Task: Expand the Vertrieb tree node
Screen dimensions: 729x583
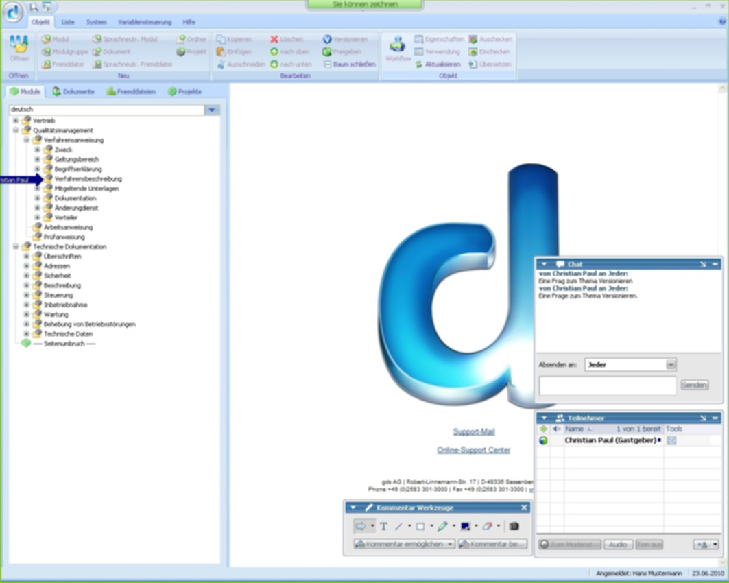Action: 16,121
